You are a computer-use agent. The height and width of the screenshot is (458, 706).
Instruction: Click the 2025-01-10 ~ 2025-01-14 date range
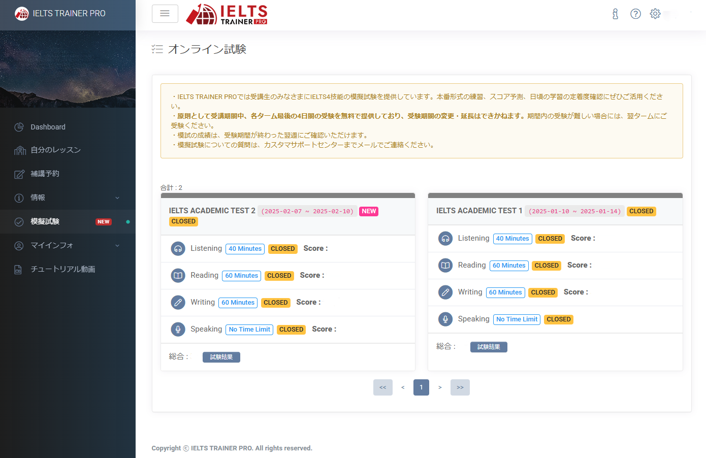point(574,211)
